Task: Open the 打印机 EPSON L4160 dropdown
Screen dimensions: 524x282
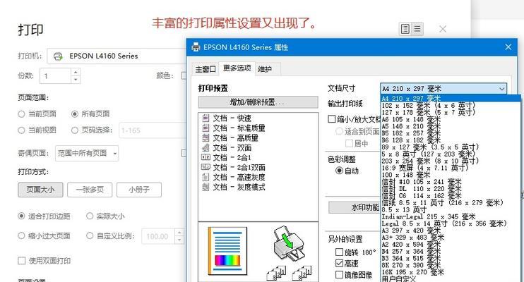Action: coord(117,56)
